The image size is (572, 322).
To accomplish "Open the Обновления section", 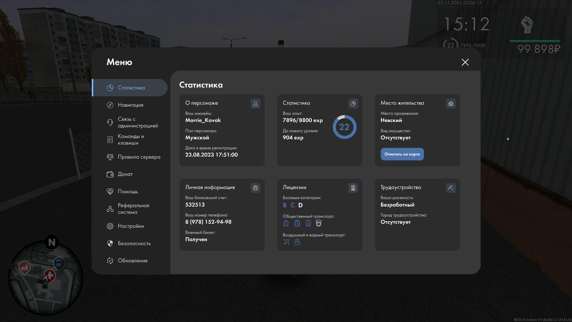I will [x=132, y=261].
